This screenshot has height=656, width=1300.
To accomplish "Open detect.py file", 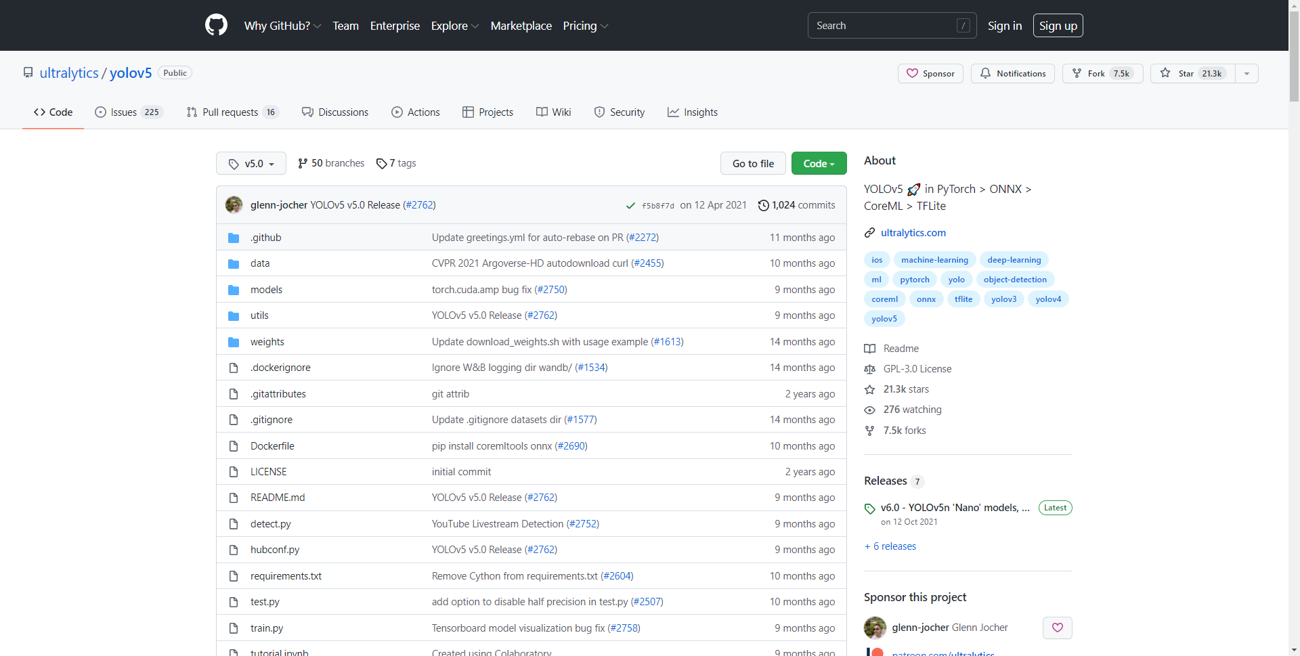I will coord(271,524).
